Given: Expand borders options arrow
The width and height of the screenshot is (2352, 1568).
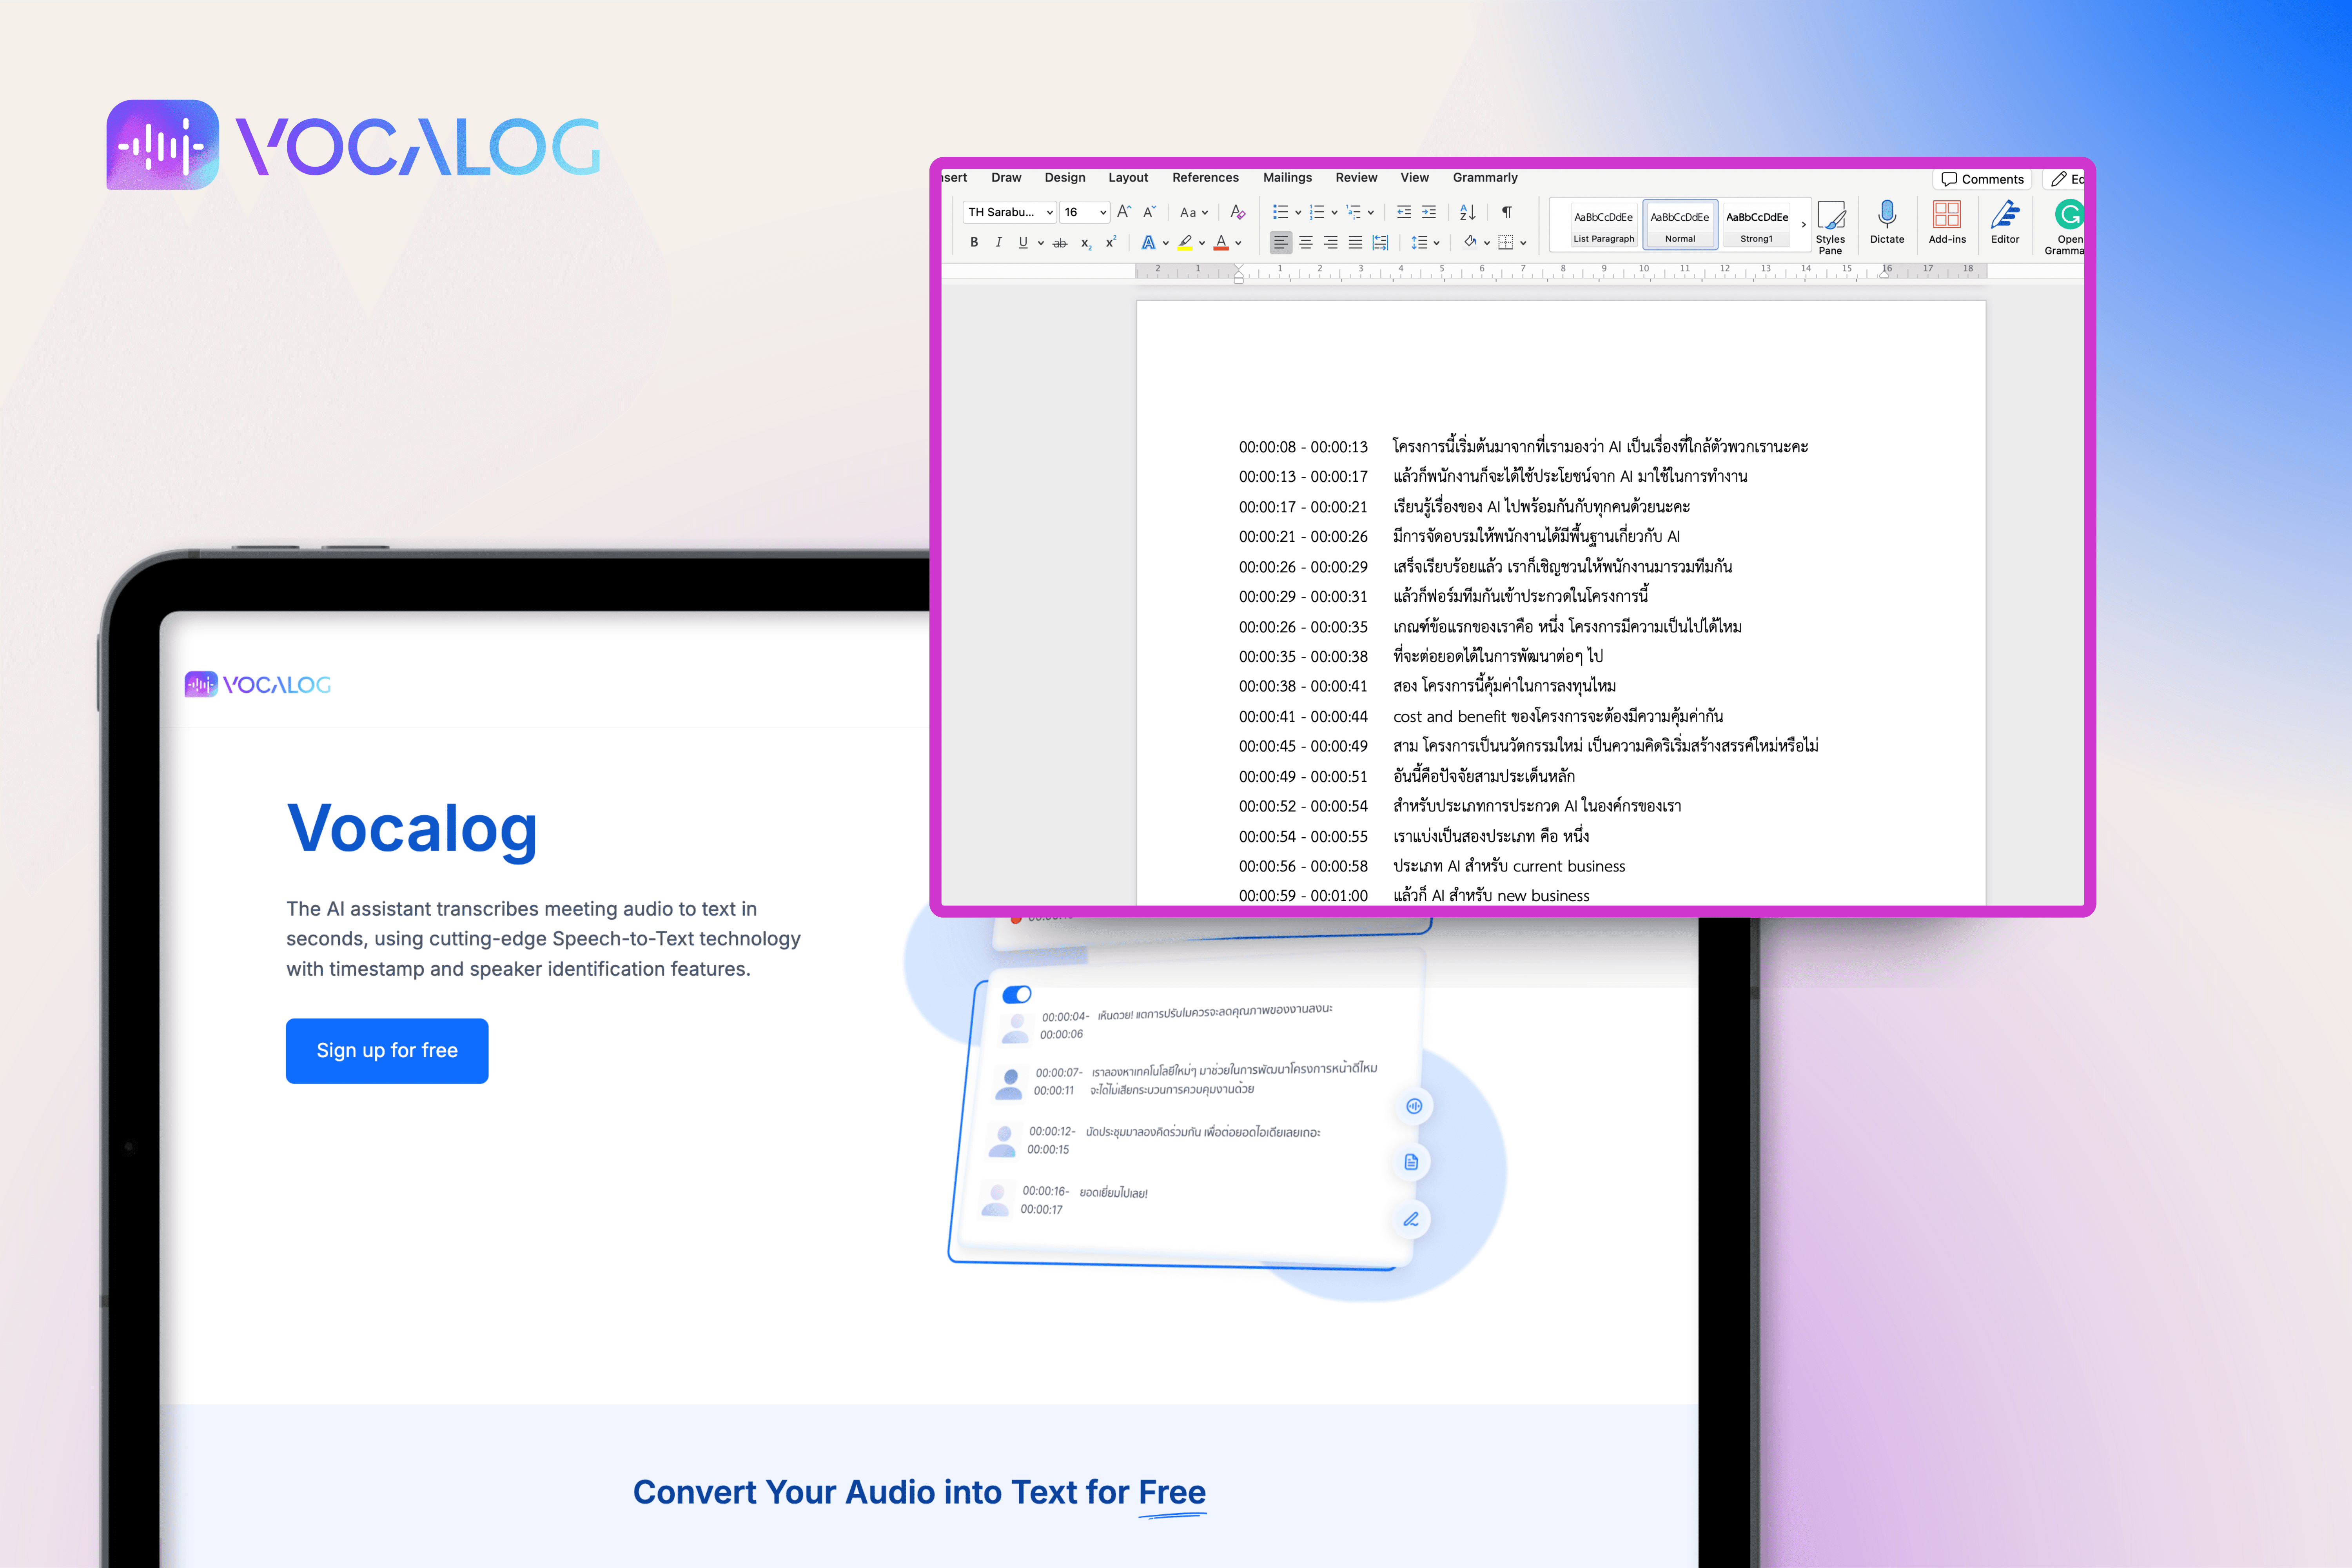Looking at the screenshot, I should (x=1523, y=243).
